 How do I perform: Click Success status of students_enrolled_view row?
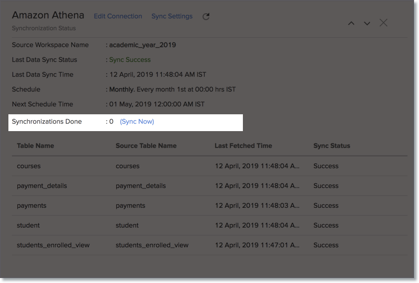(326, 245)
